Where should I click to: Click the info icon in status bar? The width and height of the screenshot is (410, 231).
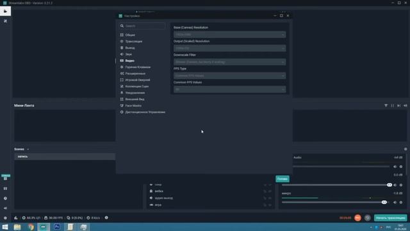click(x=106, y=218)
